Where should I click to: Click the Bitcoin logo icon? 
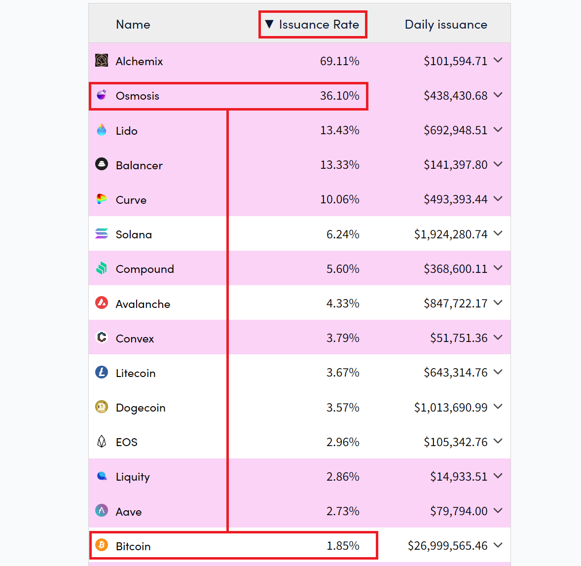pyautogui.click(x=101, y=545)
